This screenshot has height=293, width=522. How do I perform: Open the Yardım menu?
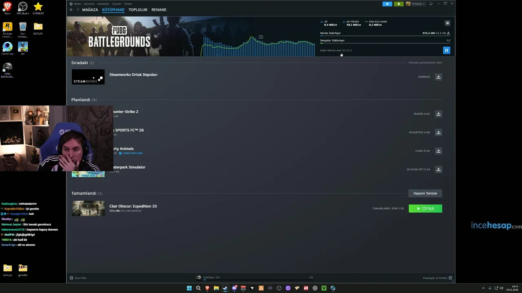pyautogui.click(x=128, y=4)
